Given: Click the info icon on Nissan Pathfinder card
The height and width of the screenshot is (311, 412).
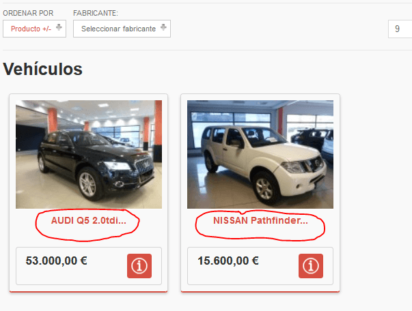Looking at the screenshot, I should (311, 265).
